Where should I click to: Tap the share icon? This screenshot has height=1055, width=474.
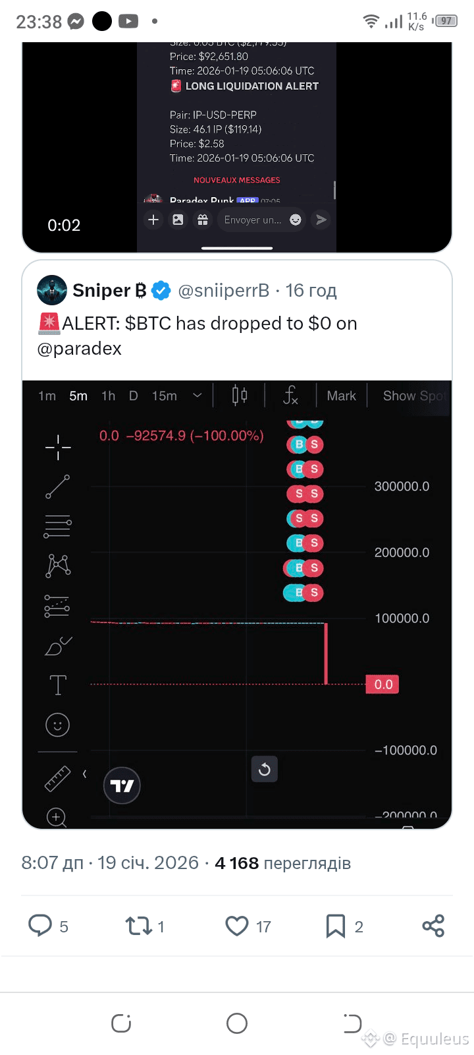(x=433, y=926)
